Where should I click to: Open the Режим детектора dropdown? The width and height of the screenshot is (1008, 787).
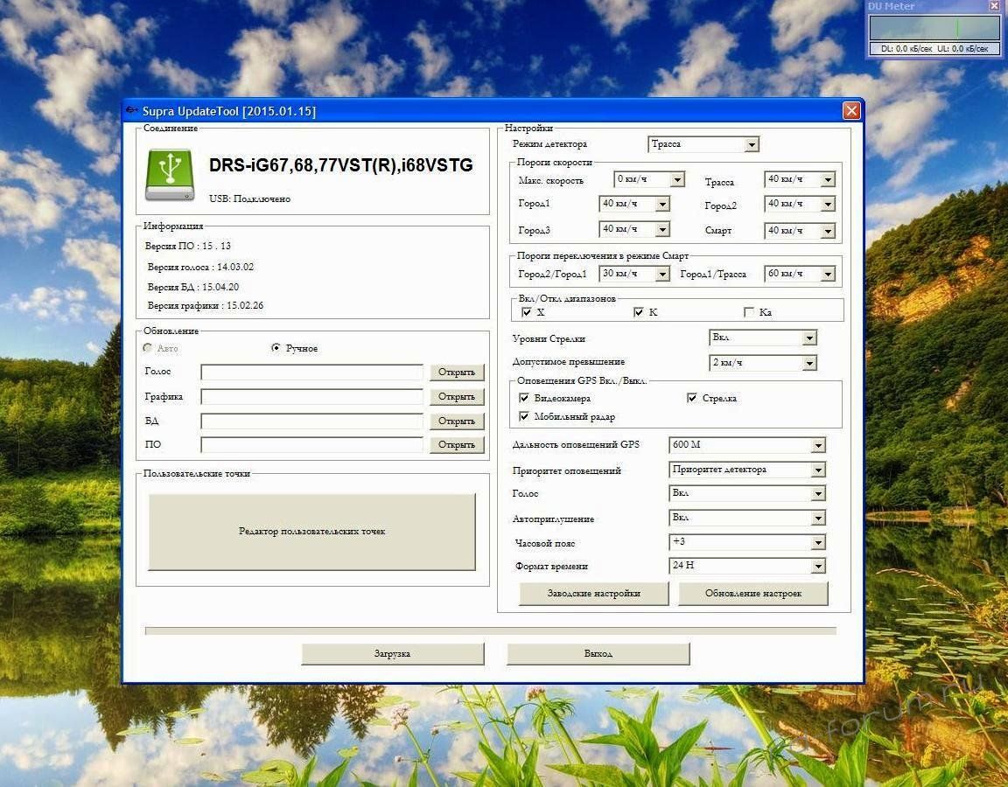tap(752, 144)
